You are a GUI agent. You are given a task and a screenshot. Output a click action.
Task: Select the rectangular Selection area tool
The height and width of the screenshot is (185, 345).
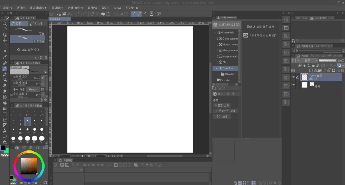[4, 46]
